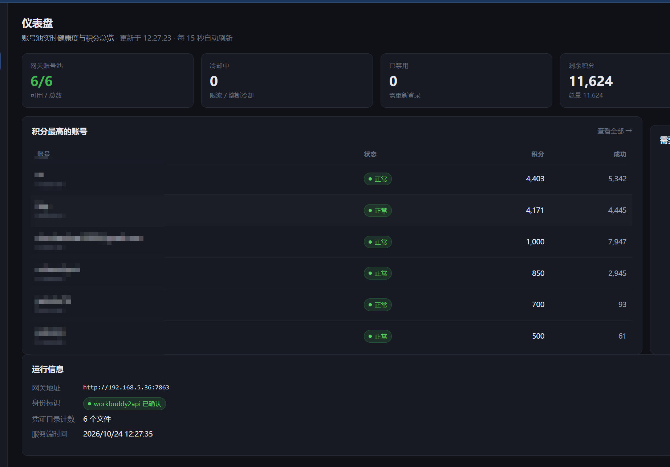Open the 查看全部 link

[x=614, y=131]
